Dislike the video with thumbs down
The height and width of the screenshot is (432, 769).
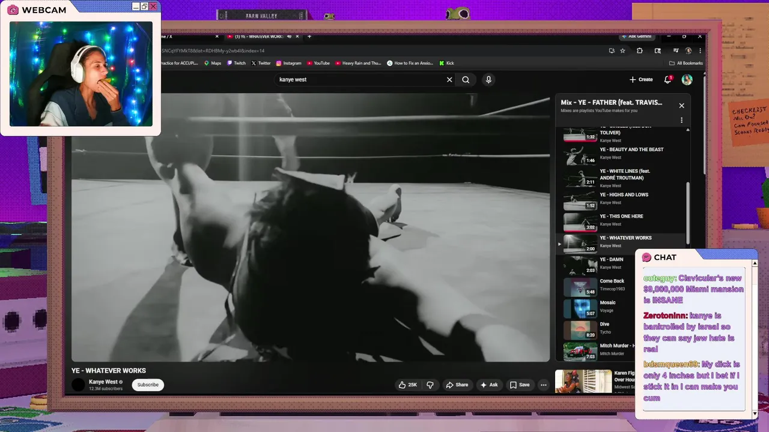coord(430,385)
